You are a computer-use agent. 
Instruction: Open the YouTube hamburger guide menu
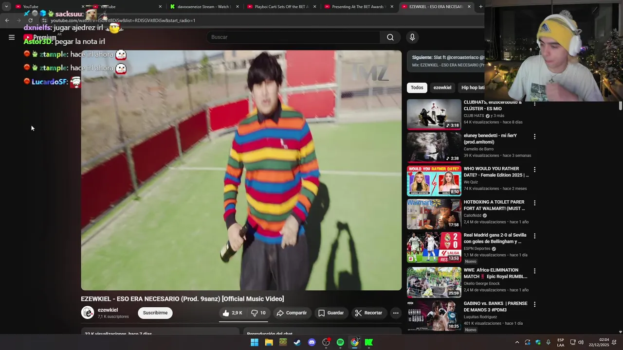(x=12, y=37)
